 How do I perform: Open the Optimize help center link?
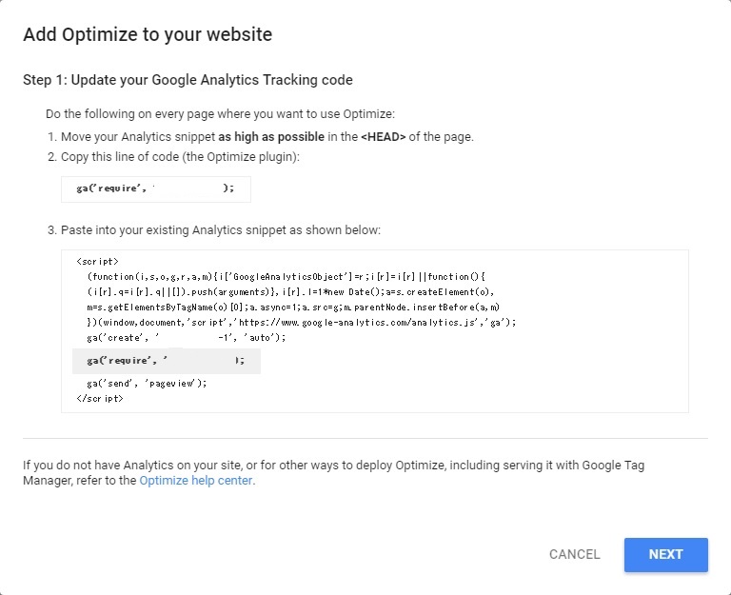click(x=196, y=481)
